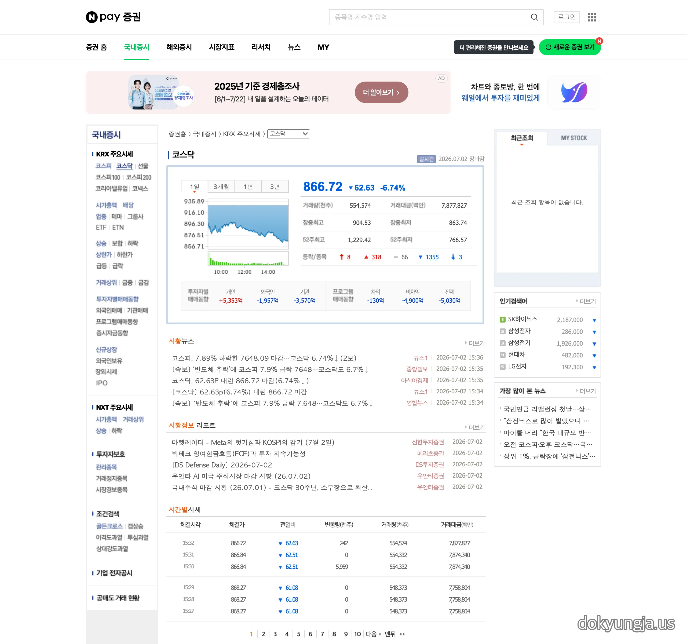This screenshot has height=644, width=687.
Task: Click the upper-limit red arrow count 8
Action: 349,257
